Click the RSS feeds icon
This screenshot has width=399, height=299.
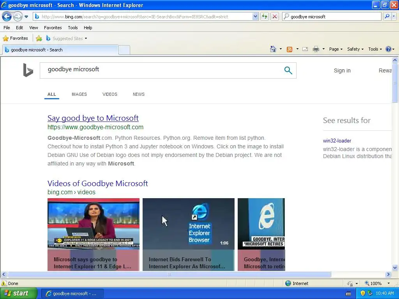[x=290, y=49]
